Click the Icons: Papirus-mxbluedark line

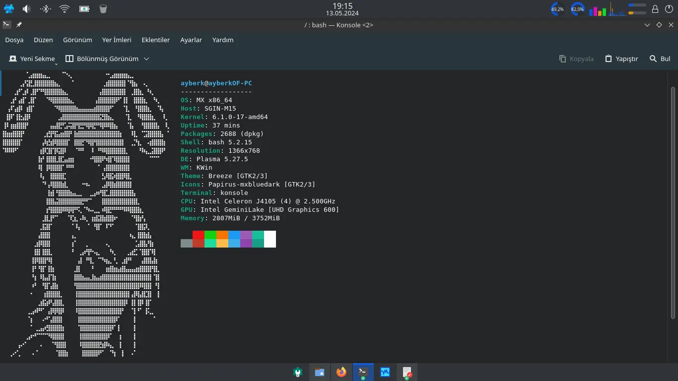[248, 185]
